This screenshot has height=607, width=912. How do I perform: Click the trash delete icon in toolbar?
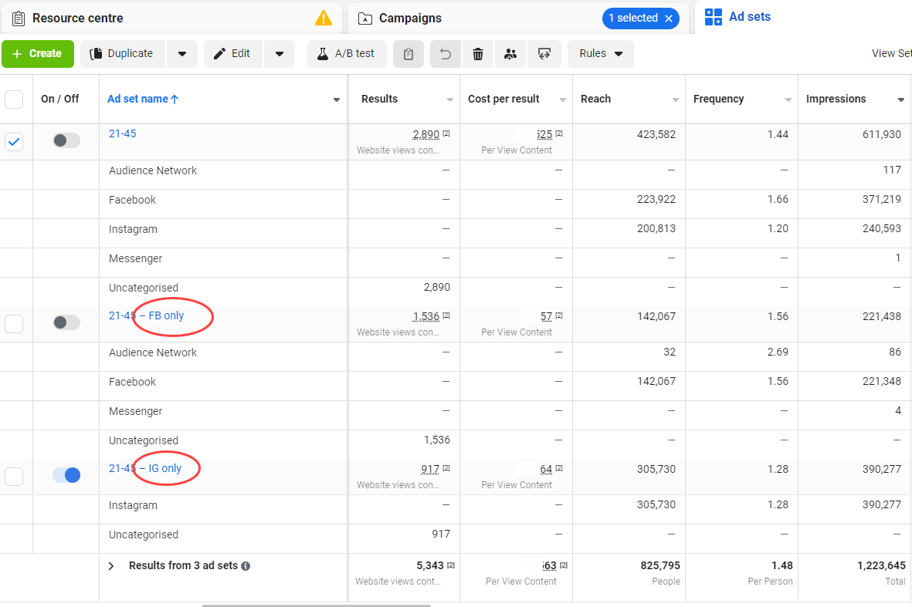[477, 54]
